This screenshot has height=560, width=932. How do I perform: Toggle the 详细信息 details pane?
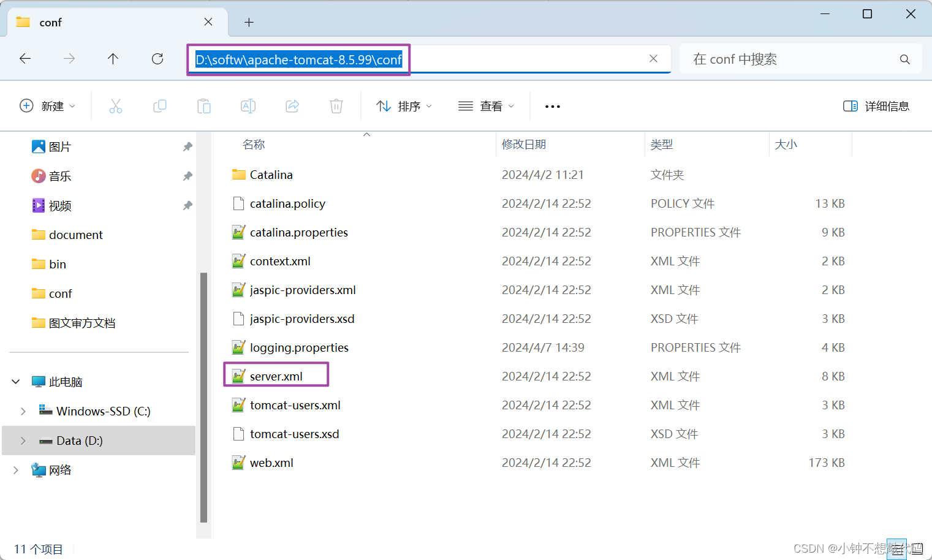click(x=876, y=106)
